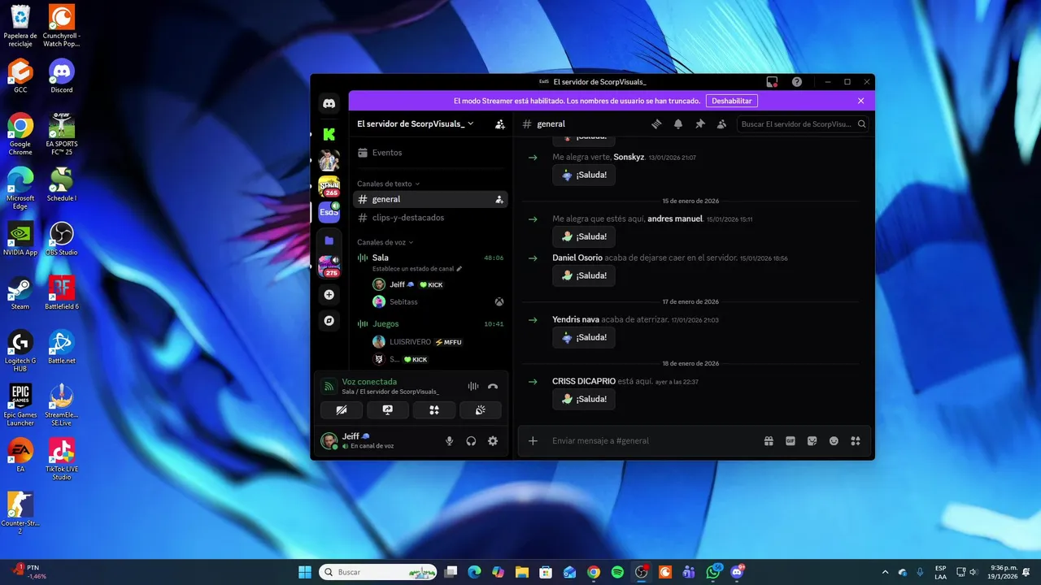Toggle microphone mute
This screenshot has width=1041, height=585.
[449, 440]
